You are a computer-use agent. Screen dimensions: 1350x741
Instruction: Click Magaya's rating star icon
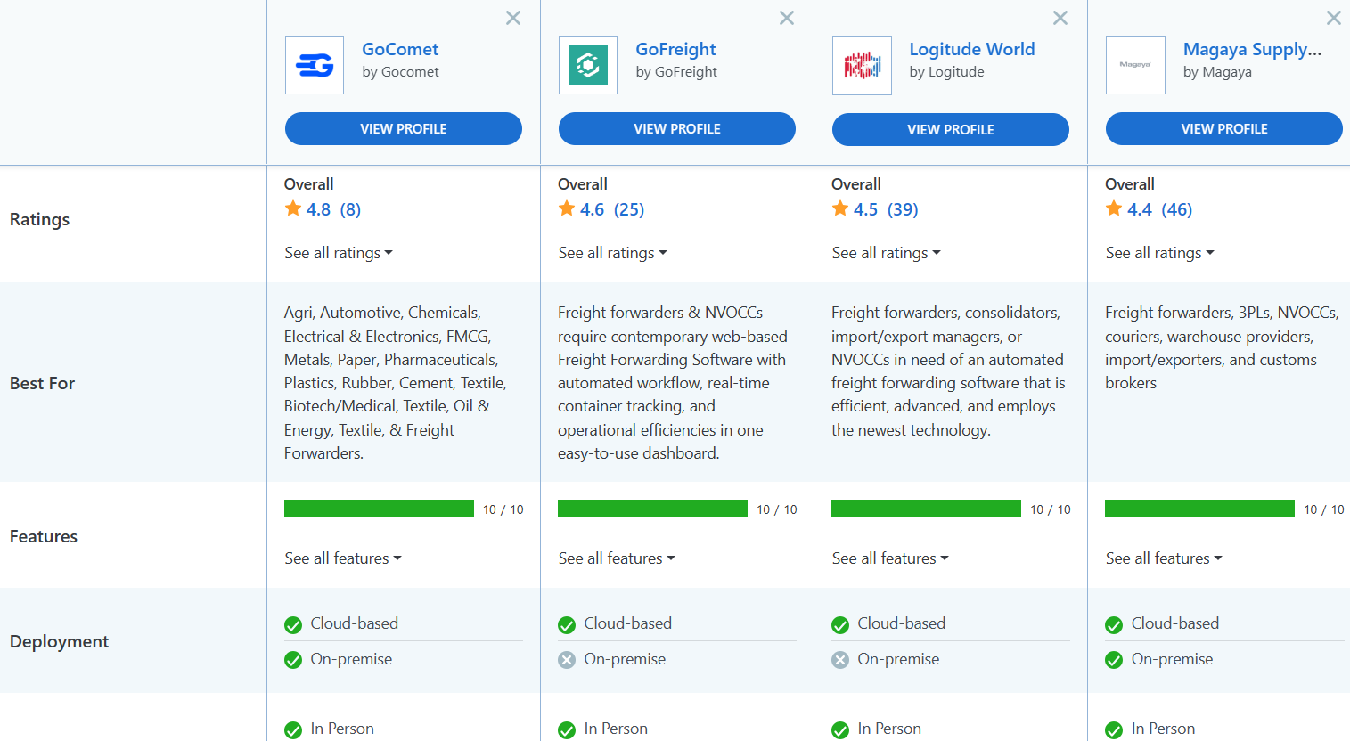pos(1114,208)
